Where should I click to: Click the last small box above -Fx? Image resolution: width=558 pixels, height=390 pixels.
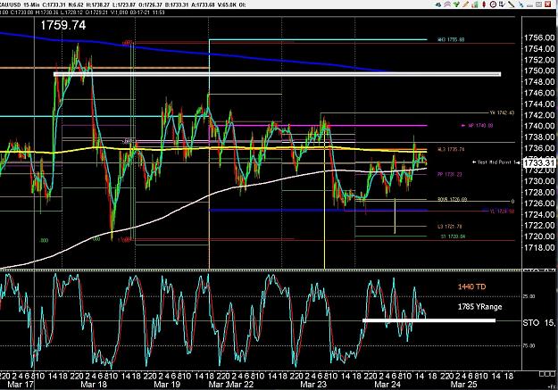[x=553, y=374]
